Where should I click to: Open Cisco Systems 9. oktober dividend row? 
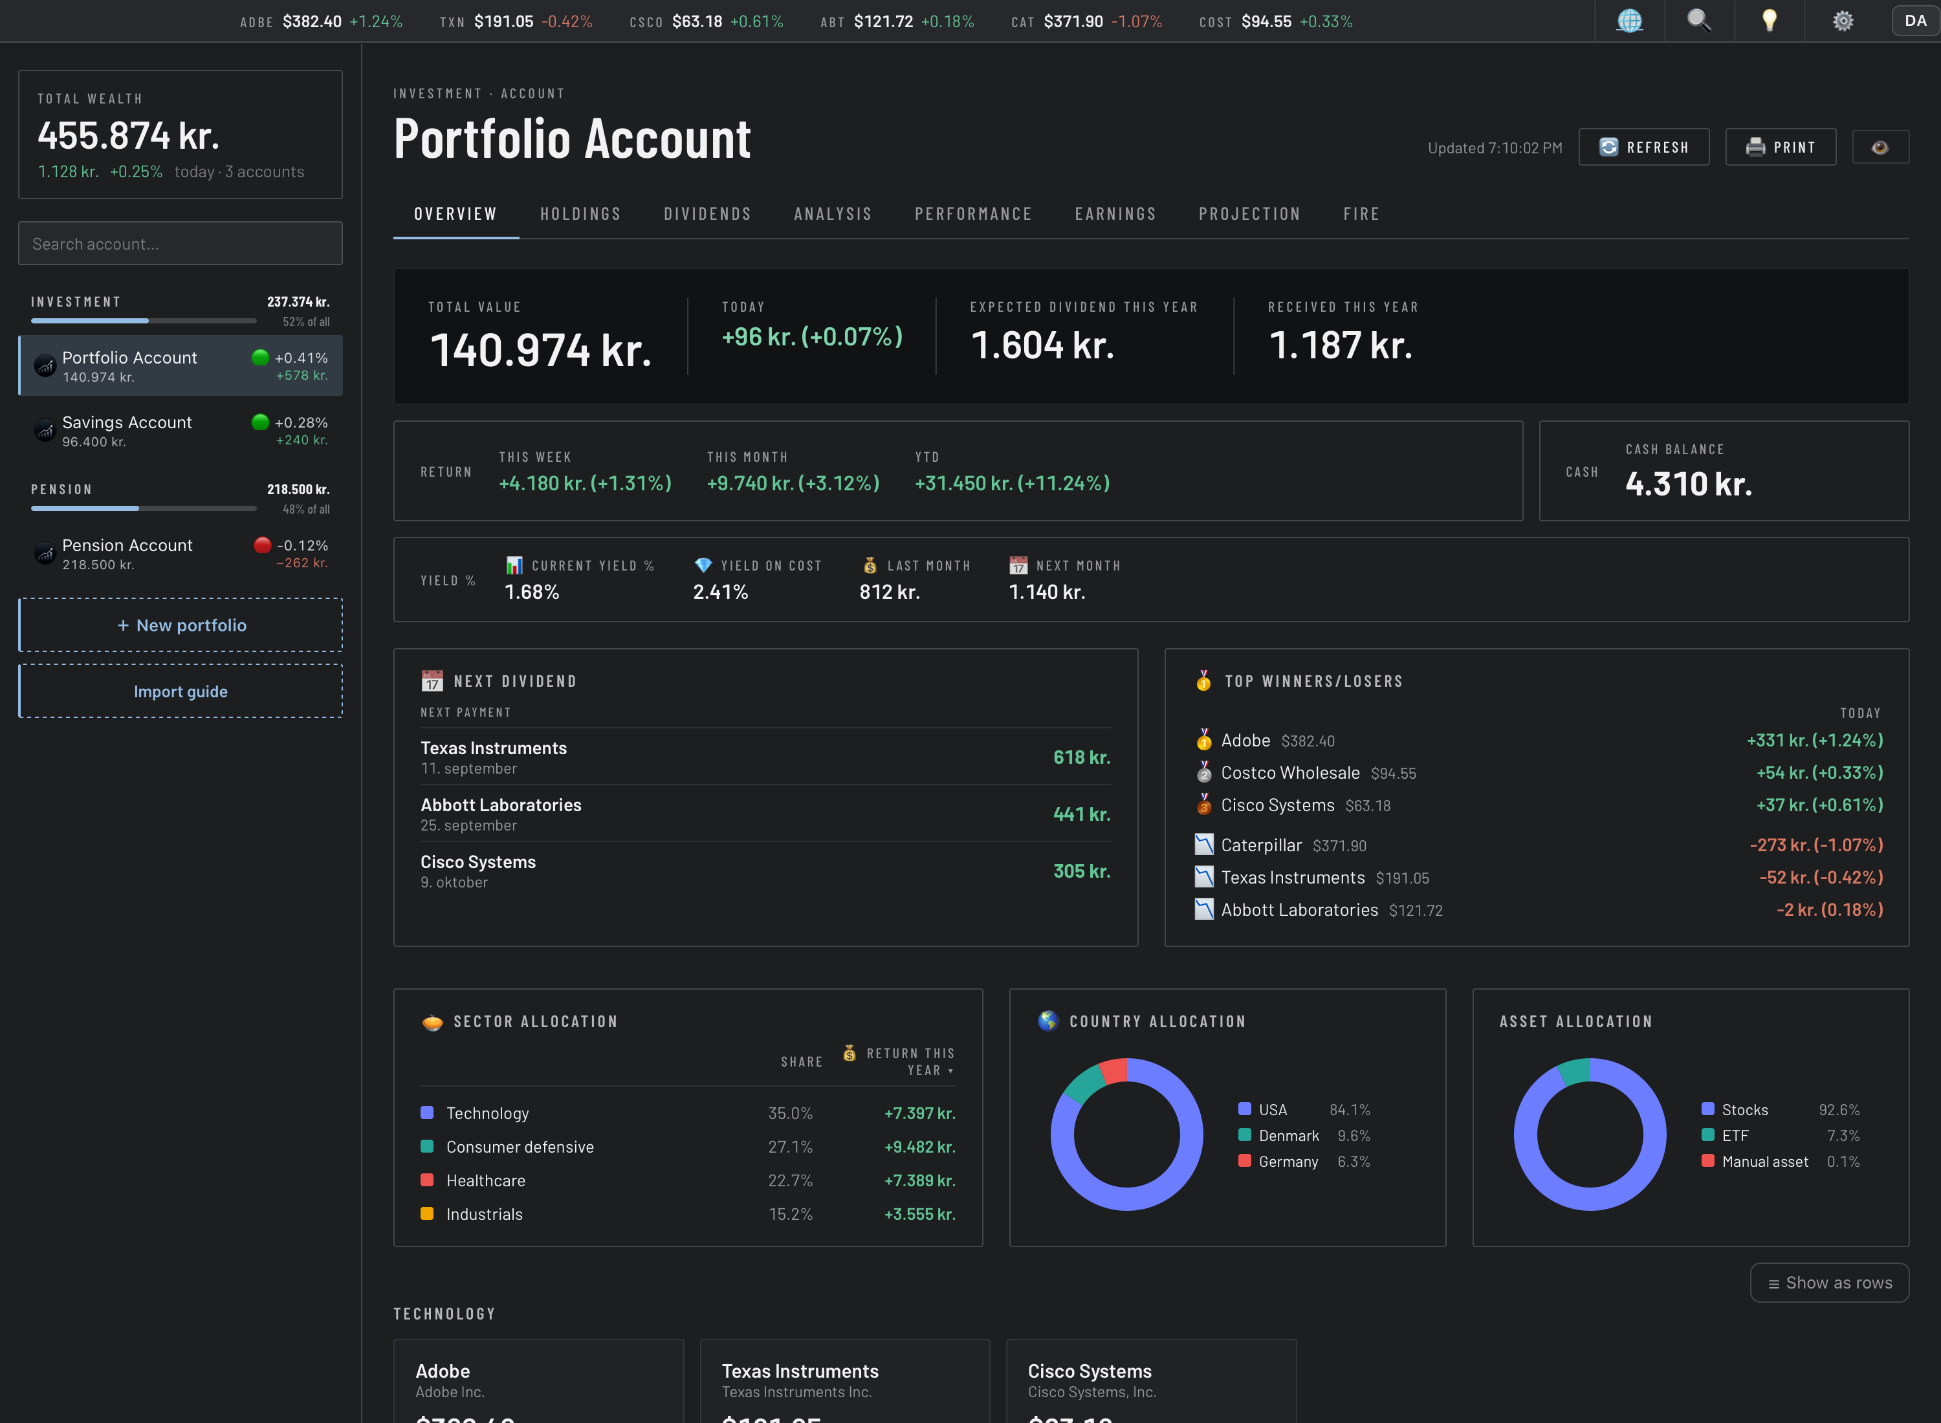(x=765, y=871)
